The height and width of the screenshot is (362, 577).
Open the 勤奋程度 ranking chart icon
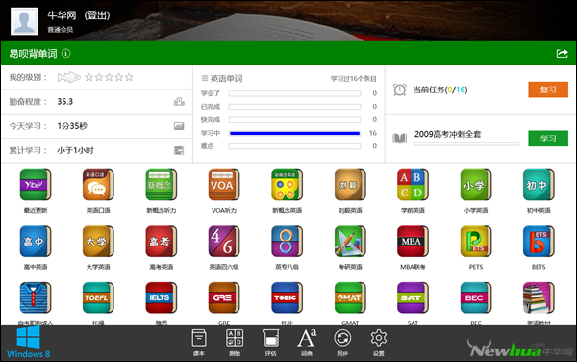pyautogui.click(x=179, y=102)
